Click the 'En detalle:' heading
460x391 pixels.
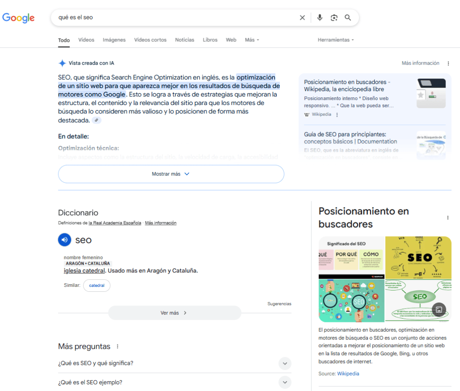(73, 136)
